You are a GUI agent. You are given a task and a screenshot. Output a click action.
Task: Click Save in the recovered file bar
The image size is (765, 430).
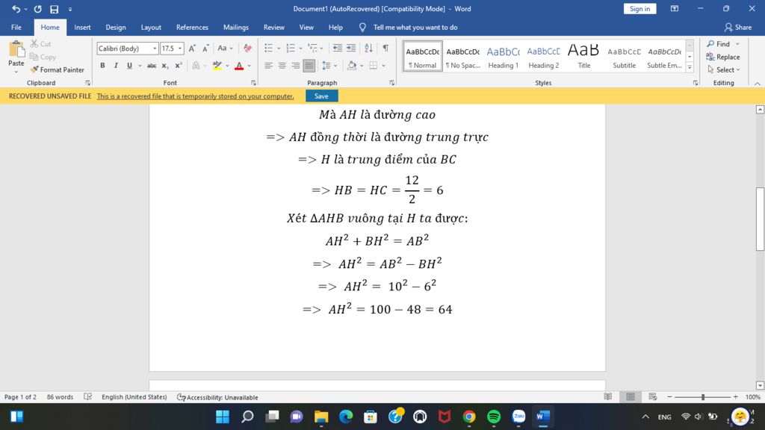coord(321,96)
